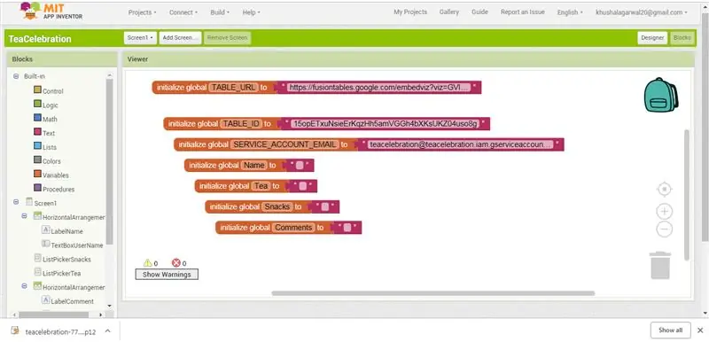
Task: Select the Control blocks category
Action: pos(49,90)
